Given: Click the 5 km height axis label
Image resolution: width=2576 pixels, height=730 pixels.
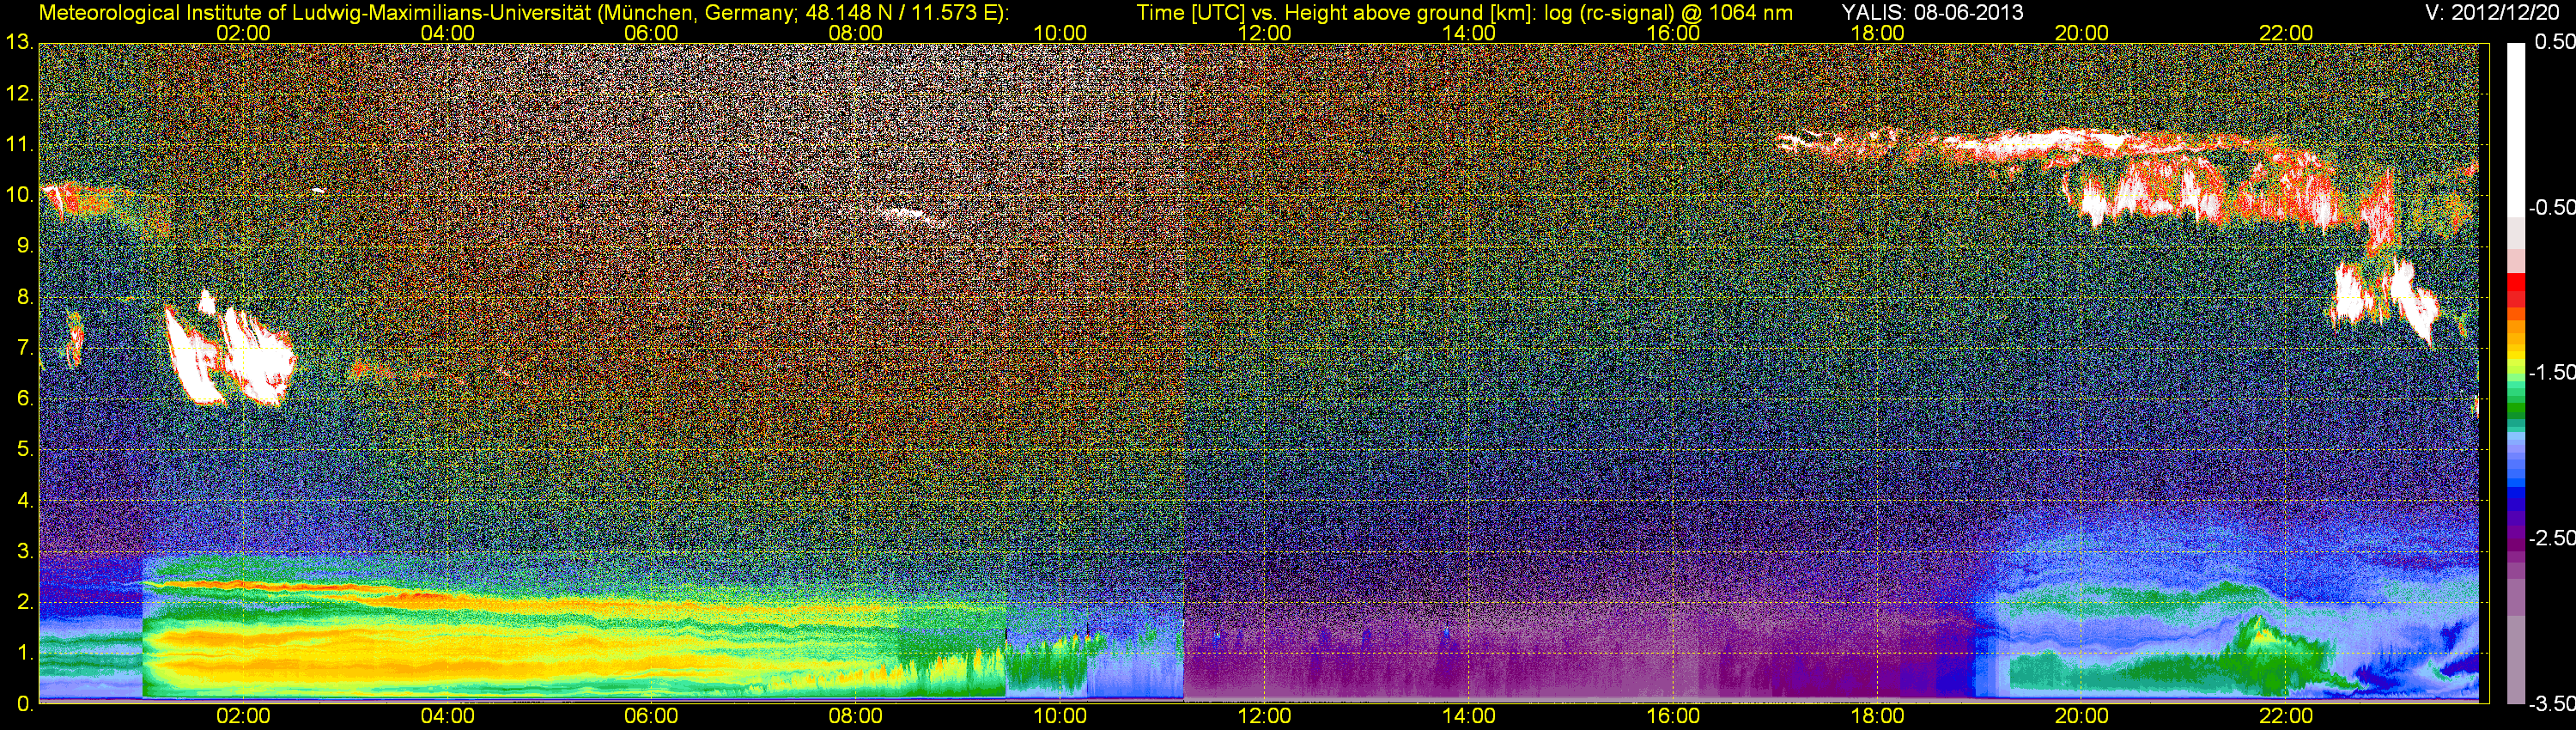Looking at the screenshot, I should coord(24,449).
